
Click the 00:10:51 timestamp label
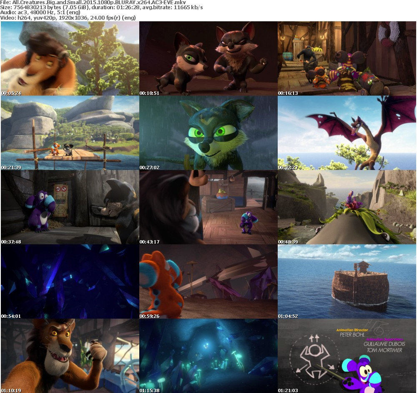coord(149,93)
